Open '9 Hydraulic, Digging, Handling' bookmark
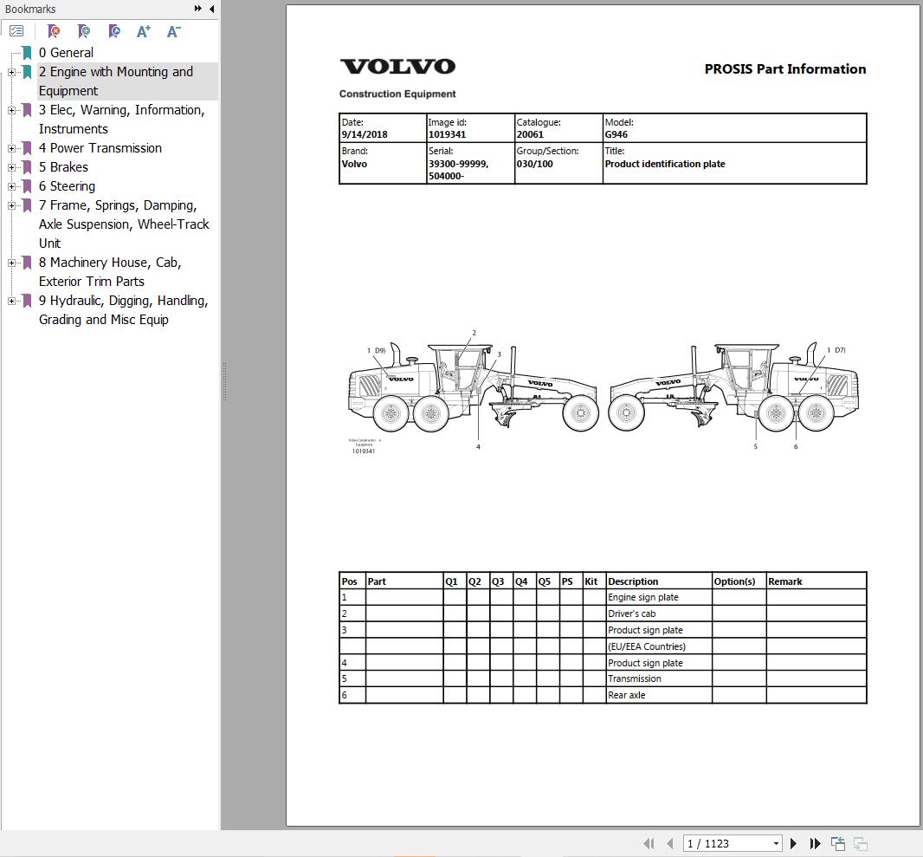Screen dimensions: 923x857 pyautogui.click(x=124, y=310)
